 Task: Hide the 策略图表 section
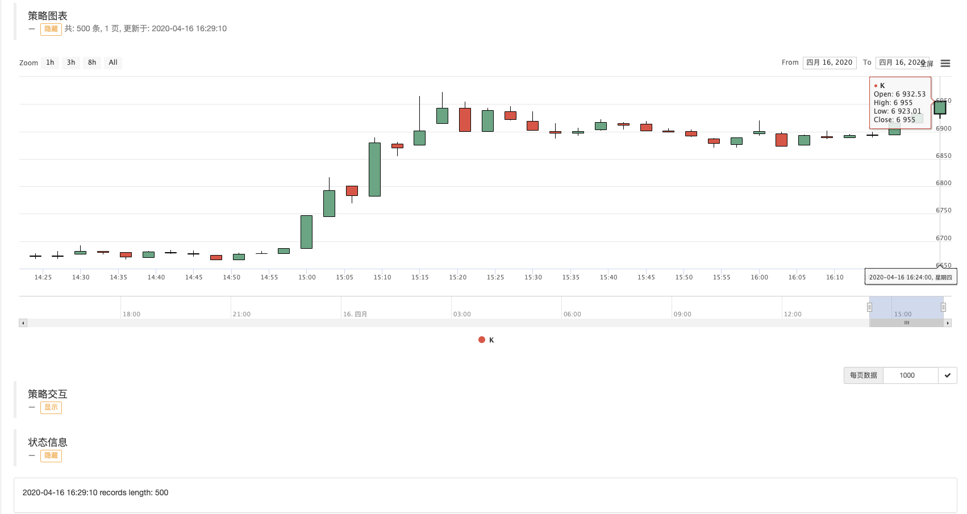tap(51, 29)
